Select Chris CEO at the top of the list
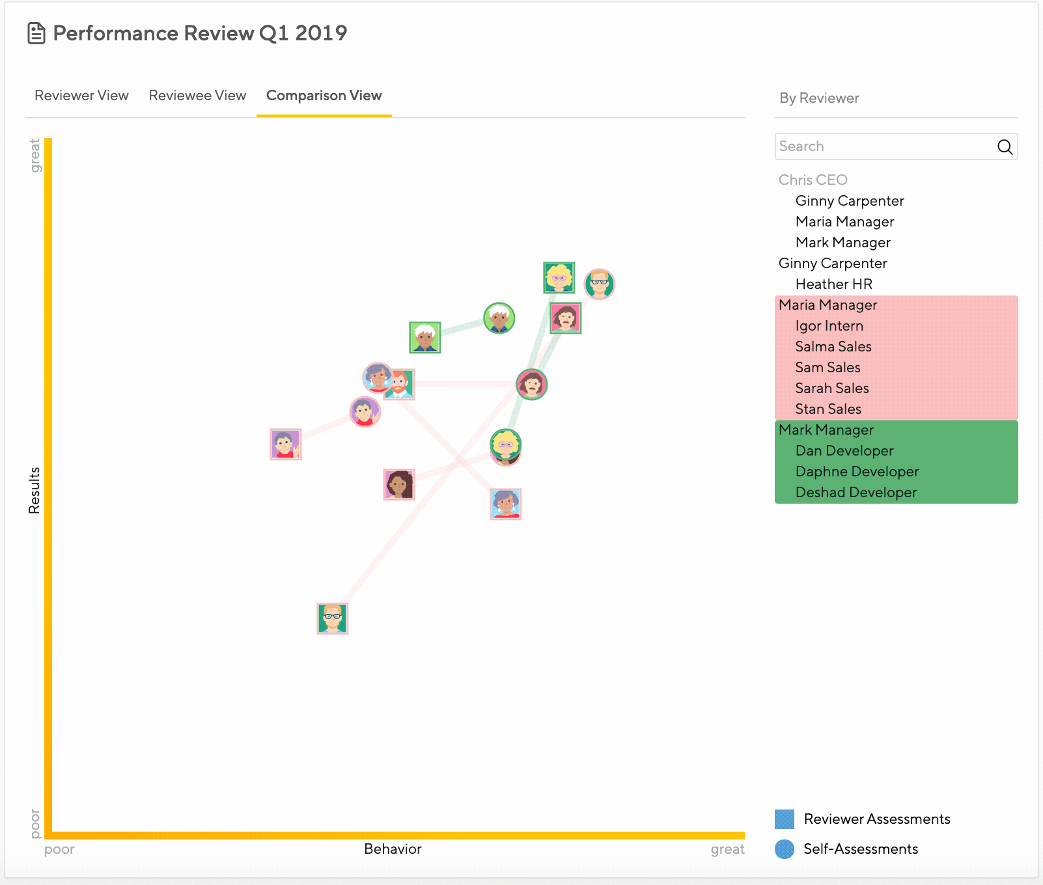1043x885 pixels. point(813,180)
